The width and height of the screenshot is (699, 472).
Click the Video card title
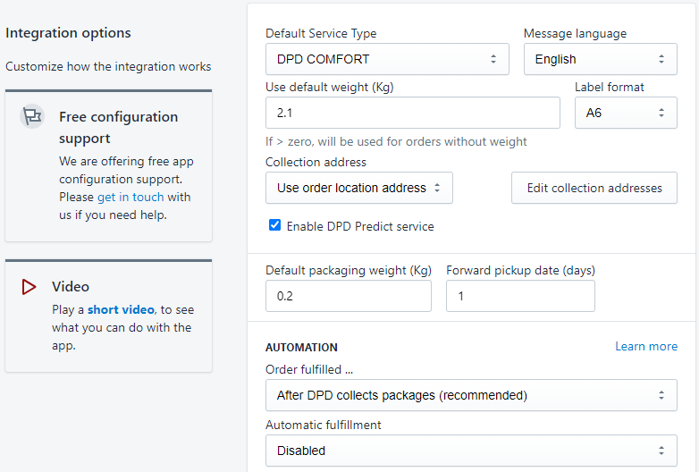point(71,287)
